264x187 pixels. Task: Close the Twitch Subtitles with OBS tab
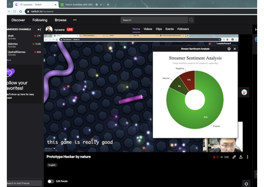coord(101,5)
